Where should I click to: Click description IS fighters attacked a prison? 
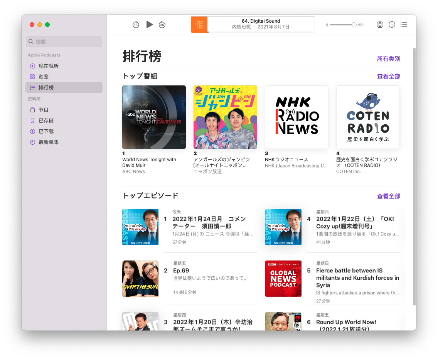(x=357, y=293)
